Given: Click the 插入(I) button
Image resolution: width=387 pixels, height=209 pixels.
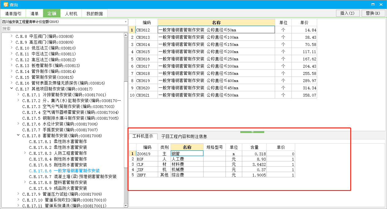Looking at the screenshot, I should tap(347, 13).
